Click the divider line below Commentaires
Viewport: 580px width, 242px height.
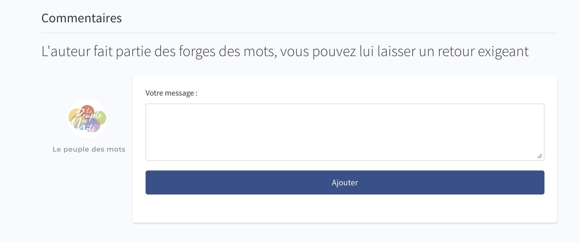[x=299, y=33]
